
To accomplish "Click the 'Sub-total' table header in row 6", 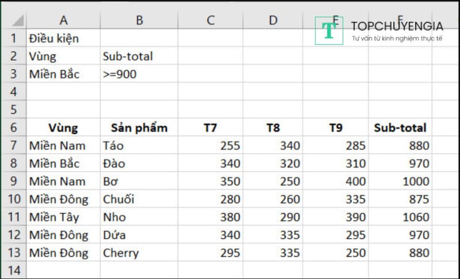I will 400,127.
